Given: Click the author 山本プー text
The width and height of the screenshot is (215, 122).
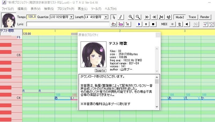Looking at the screenshot, I should pyautogui.click(x=121, y=69).
